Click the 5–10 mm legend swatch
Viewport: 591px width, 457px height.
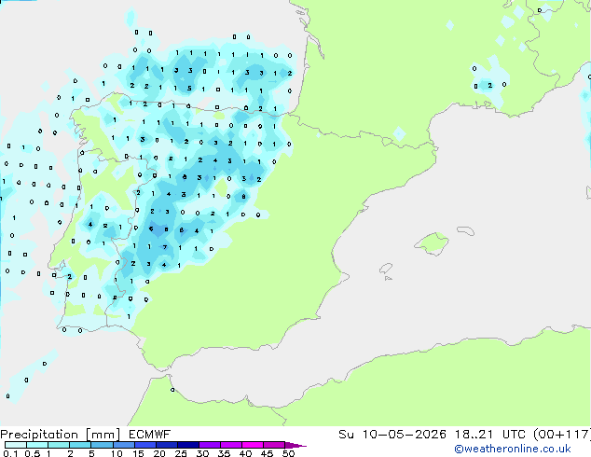[102, 445]
